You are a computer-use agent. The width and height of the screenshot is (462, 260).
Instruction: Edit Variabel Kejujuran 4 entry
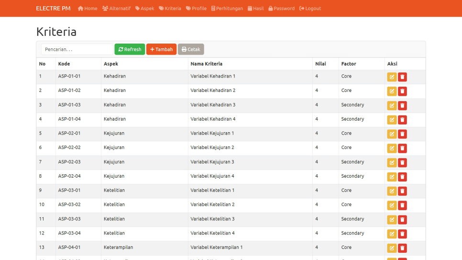pyautogui.click(x=392, y=177)
